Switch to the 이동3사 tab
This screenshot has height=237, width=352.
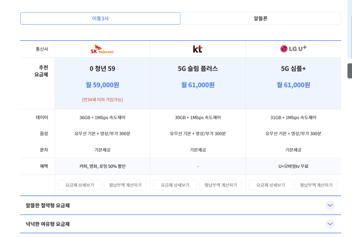[x=100, y=18]
